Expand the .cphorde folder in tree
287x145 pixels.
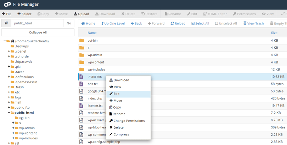[x=9, y=56]
